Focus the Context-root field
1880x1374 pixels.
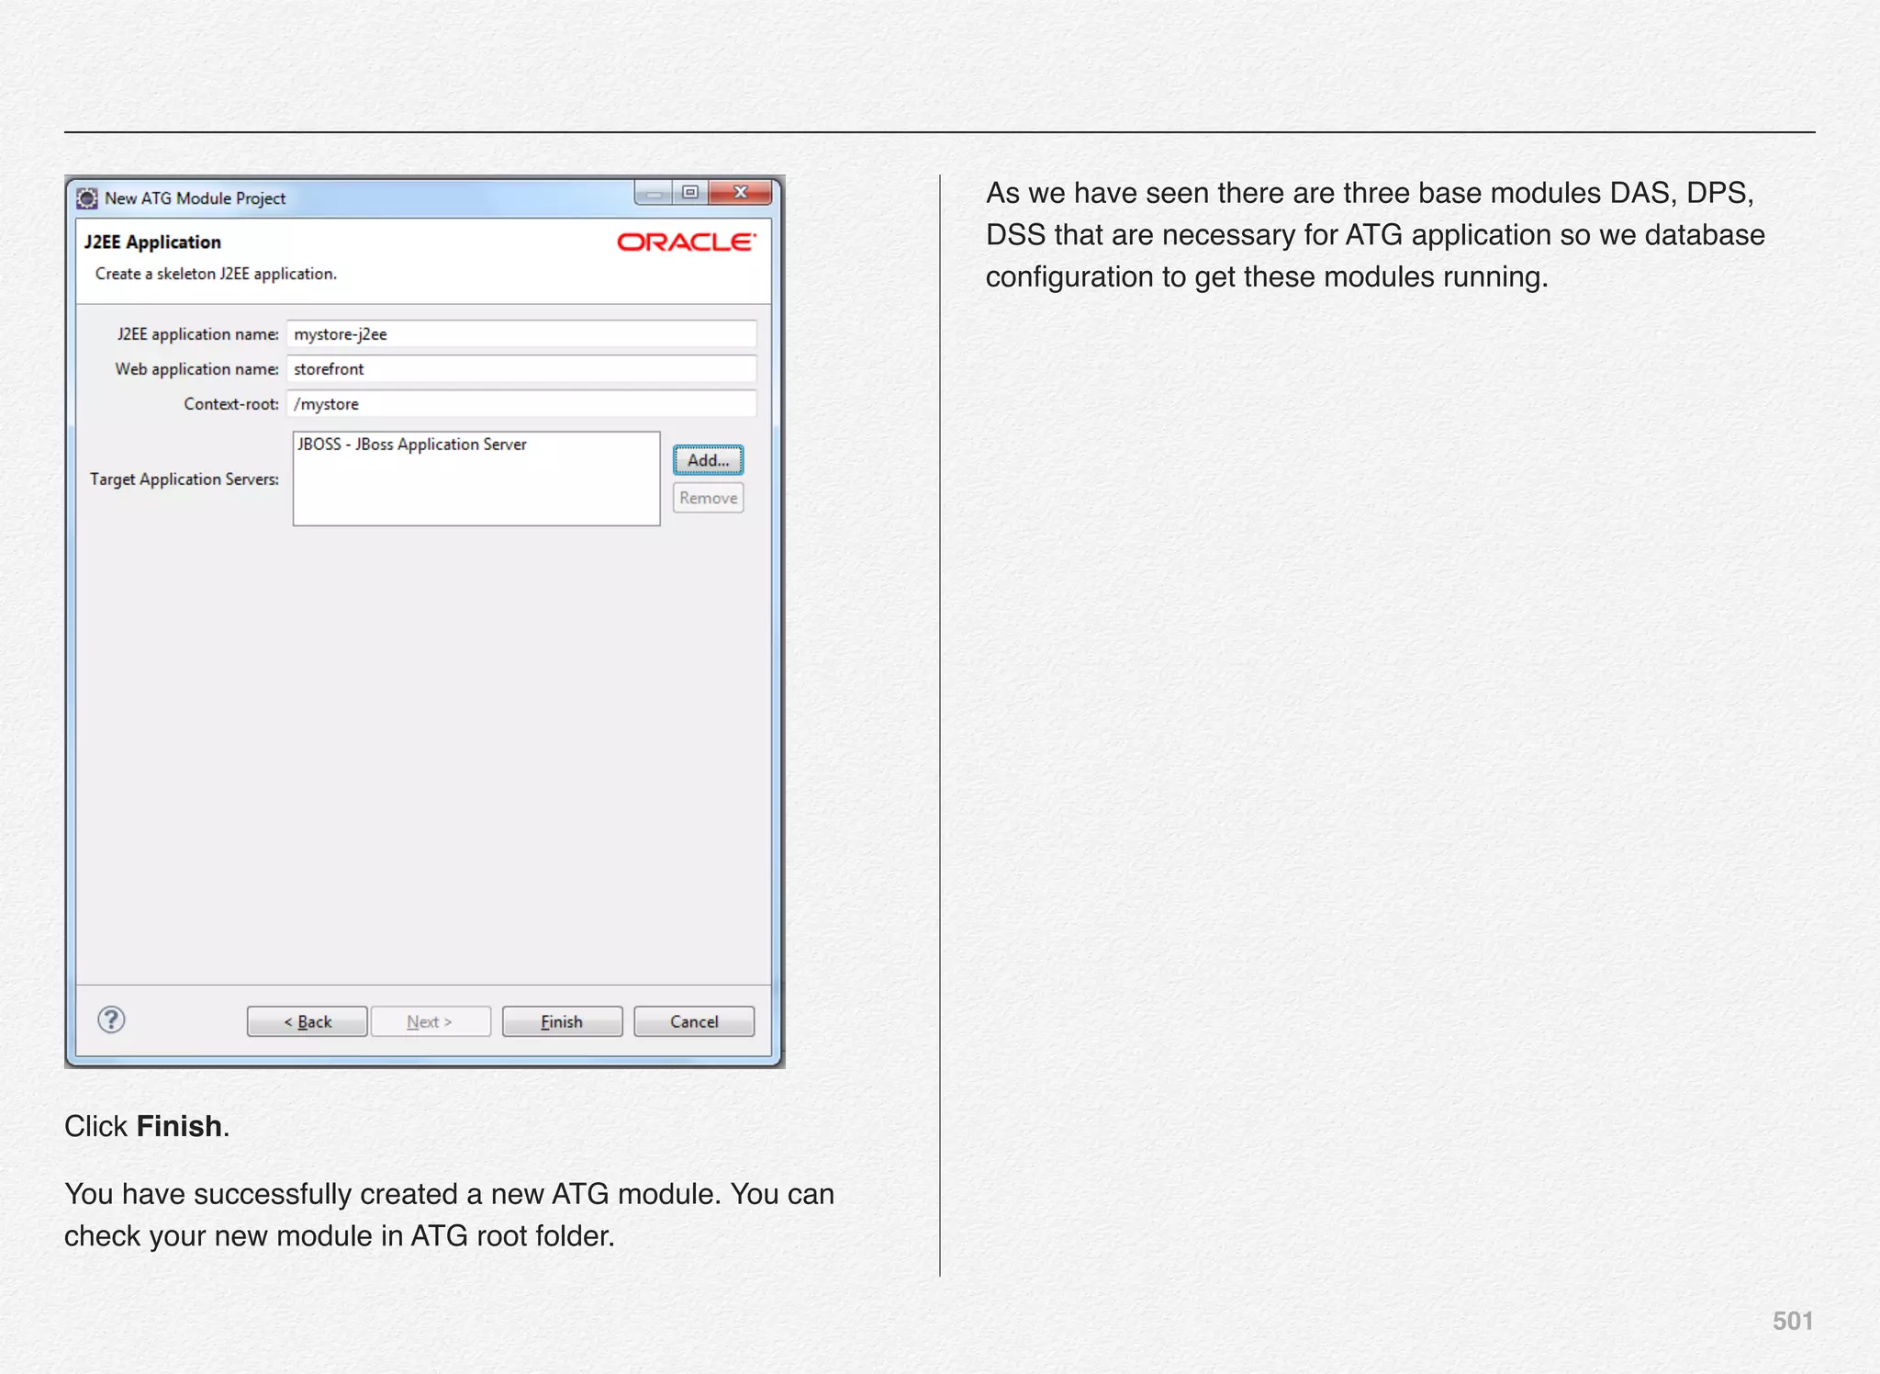521,404
